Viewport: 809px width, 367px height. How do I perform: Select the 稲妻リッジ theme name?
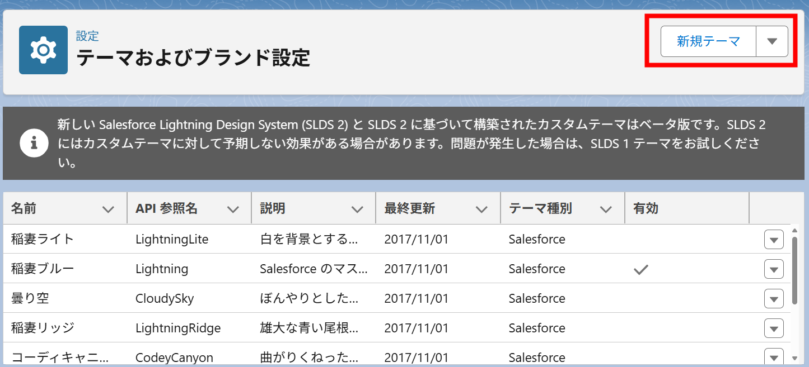point(42,328)
